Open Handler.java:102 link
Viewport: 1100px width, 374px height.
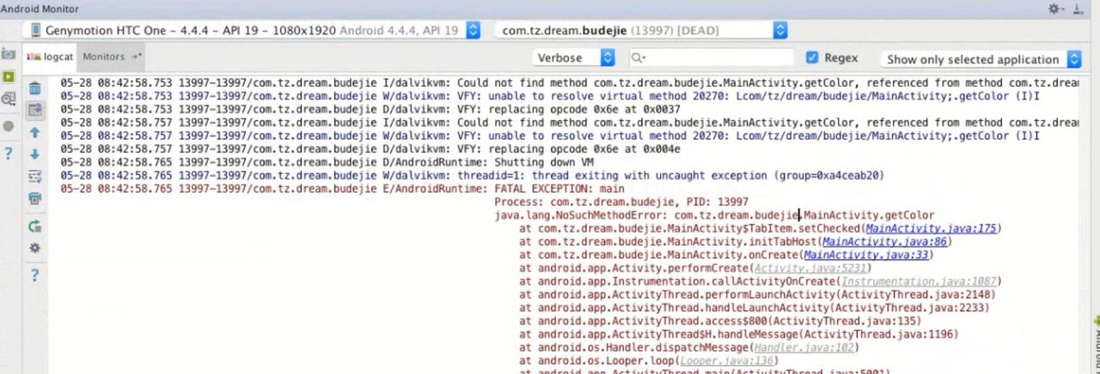[804, 347]
